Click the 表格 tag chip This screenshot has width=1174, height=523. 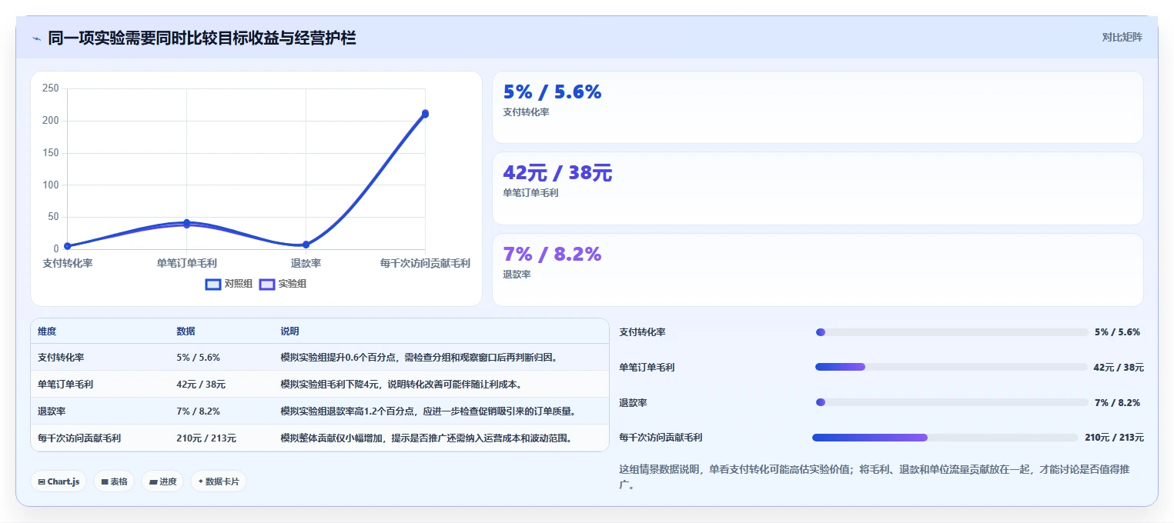(x=114, y=481)
